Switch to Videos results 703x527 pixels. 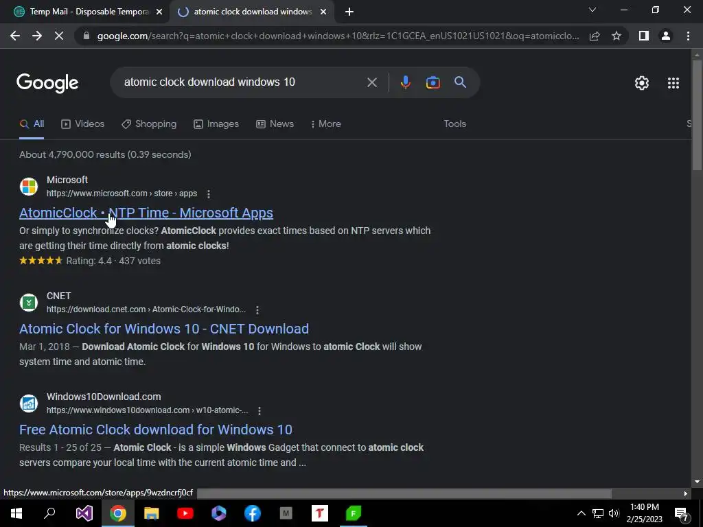click(82, 124)
